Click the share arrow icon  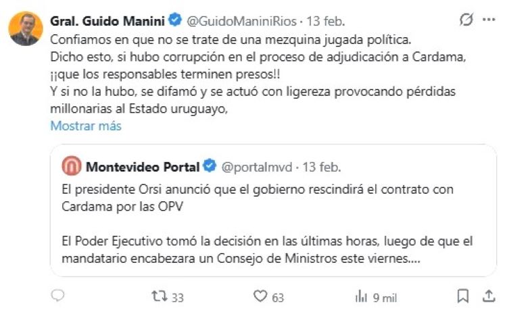tap(488, 296)
